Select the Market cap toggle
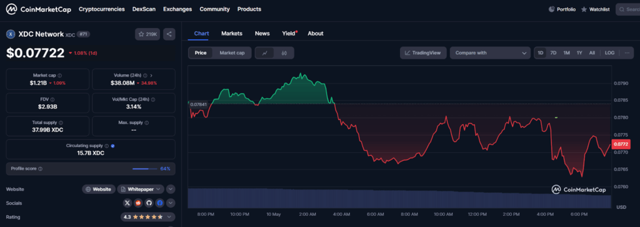The image size is (640, 227). [232, 53]
